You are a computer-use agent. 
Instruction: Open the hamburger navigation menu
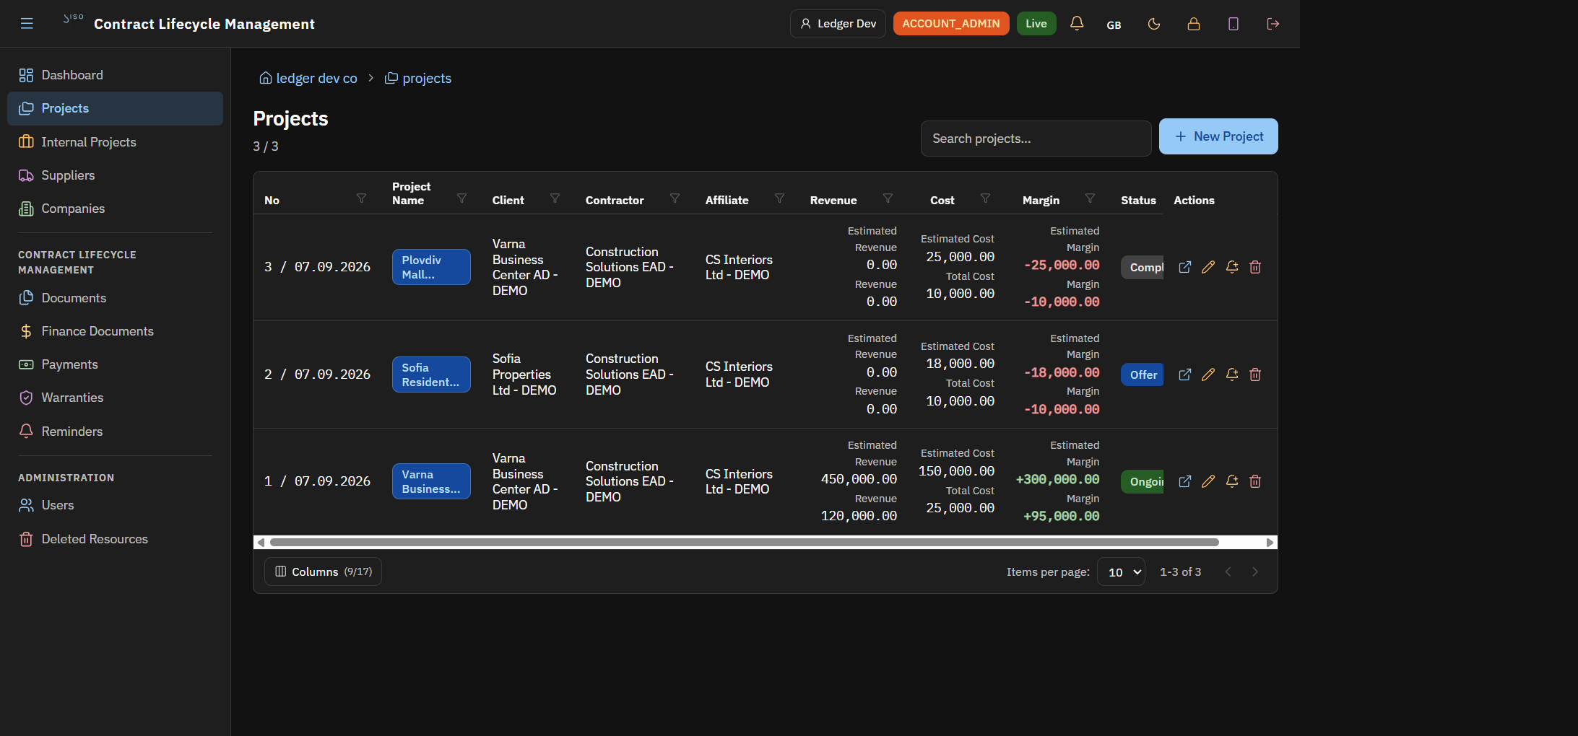(27, 24)
